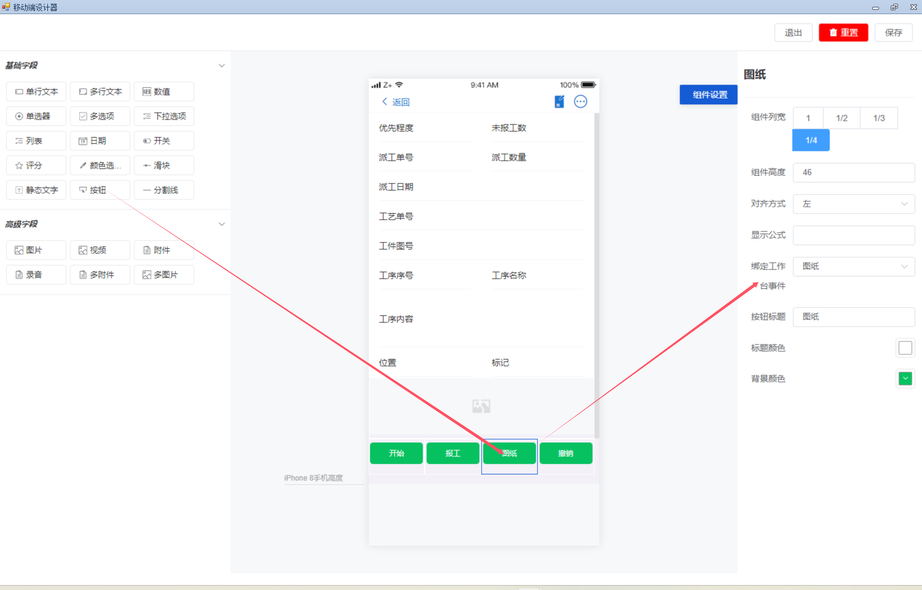Select the 录音 recording component
Viewport: 922px width, 590px height.
click(36, 275)
